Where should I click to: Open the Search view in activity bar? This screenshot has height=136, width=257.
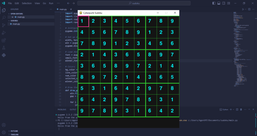(x=4, y=18)
